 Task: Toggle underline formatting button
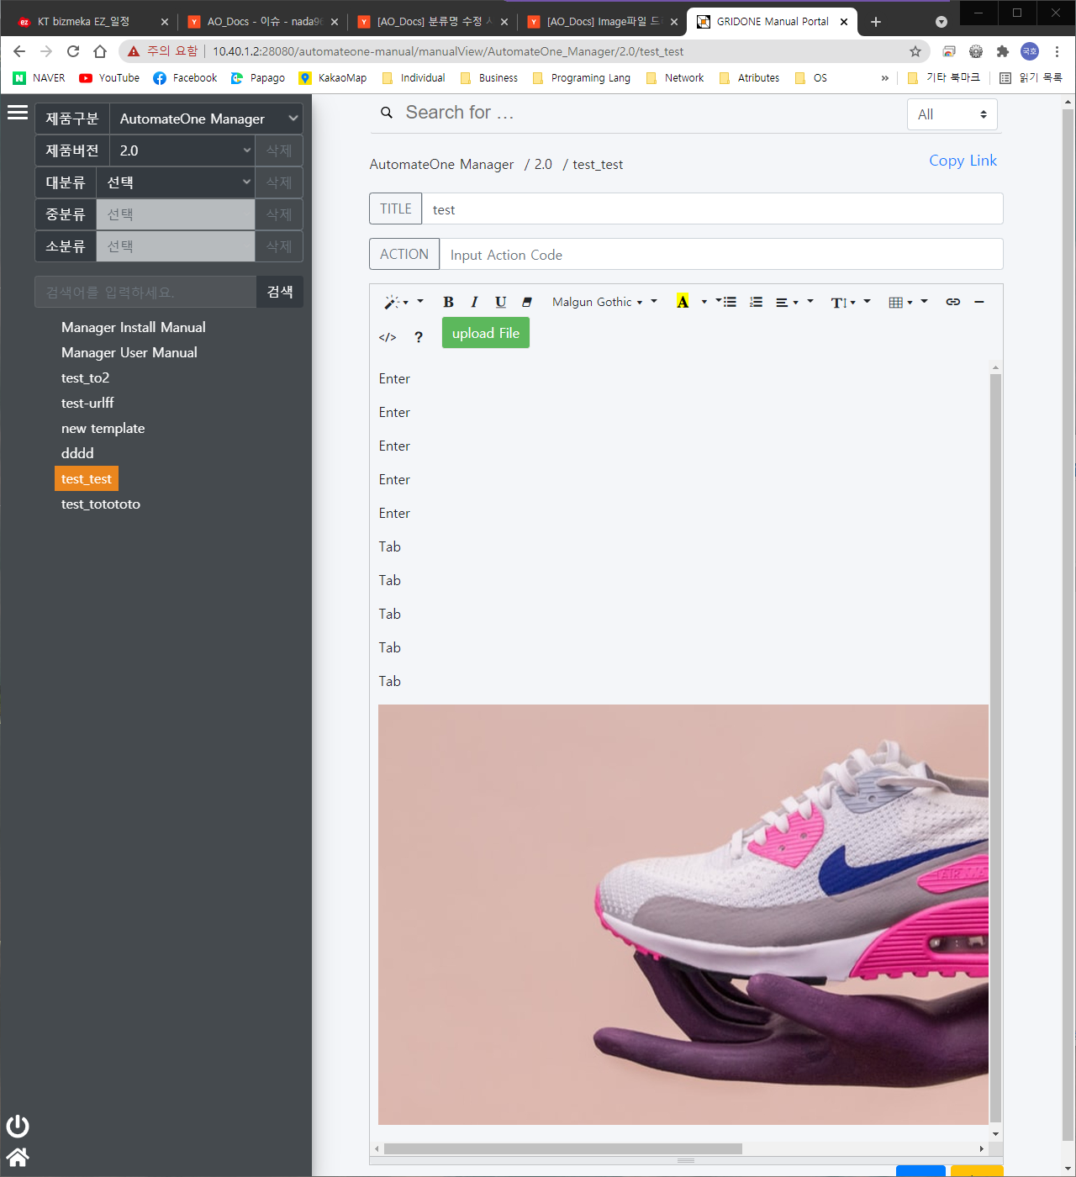click(x=501, y=302)
